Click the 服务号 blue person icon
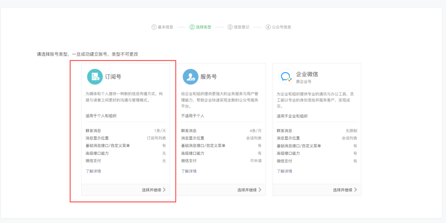The image size is (446, 223). pos(190,77)
